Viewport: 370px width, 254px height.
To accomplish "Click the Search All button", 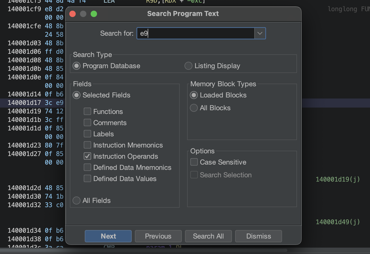I will 208,236.
